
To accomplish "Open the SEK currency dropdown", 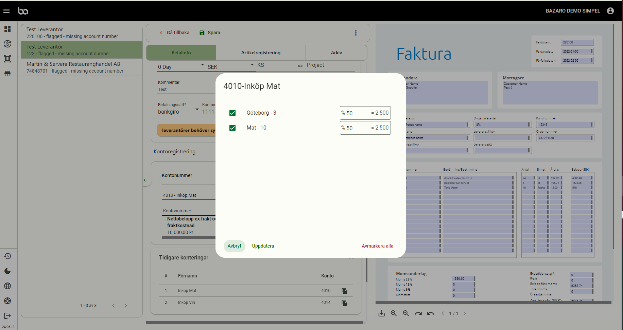I will point(252,65).
